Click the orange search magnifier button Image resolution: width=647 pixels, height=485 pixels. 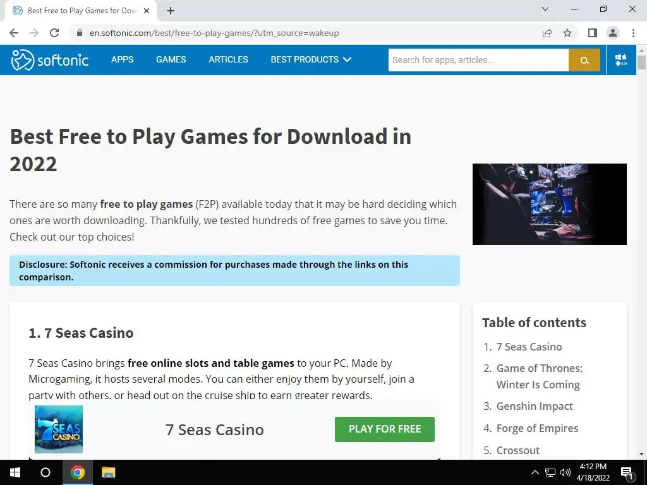584,60
